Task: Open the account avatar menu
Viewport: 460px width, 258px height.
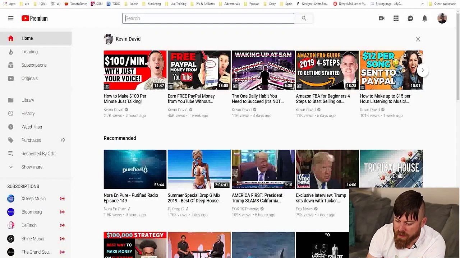Action: pos(442,18)
